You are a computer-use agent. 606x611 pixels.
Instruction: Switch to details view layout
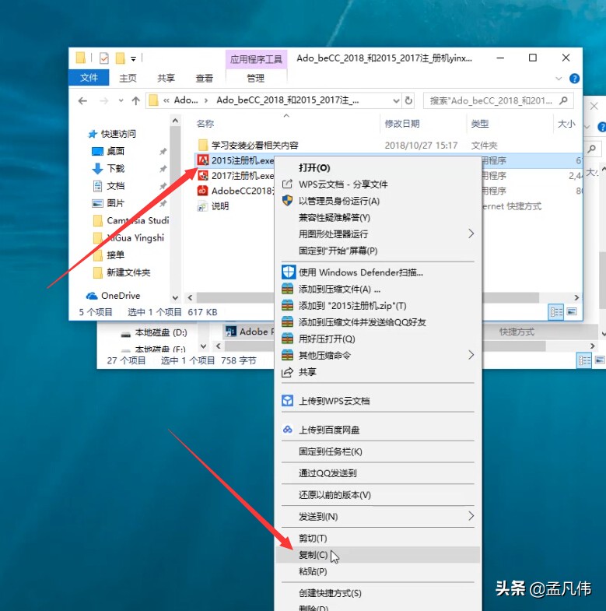pos(556,312)
